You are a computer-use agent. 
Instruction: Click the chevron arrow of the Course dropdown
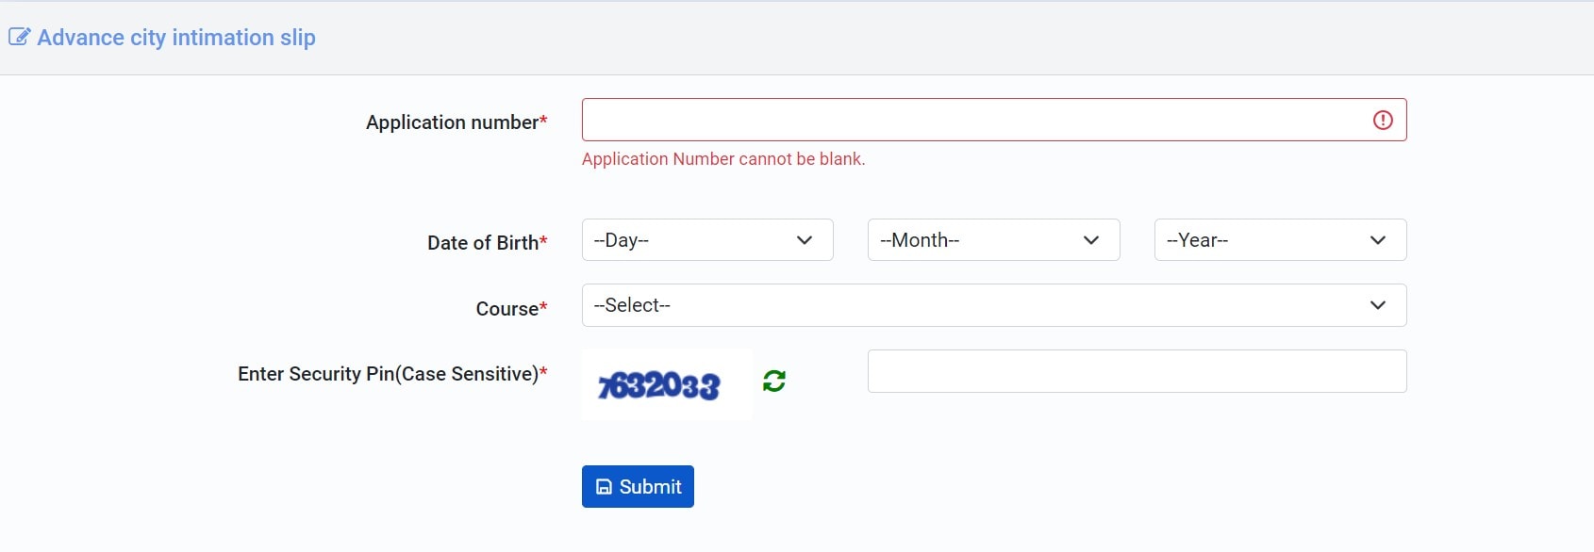point(1377,305)
